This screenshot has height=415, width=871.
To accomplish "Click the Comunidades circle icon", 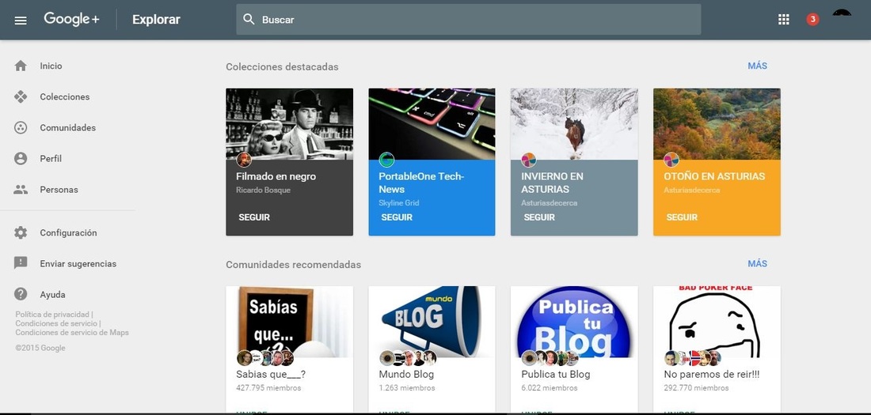I will point(21,127).
